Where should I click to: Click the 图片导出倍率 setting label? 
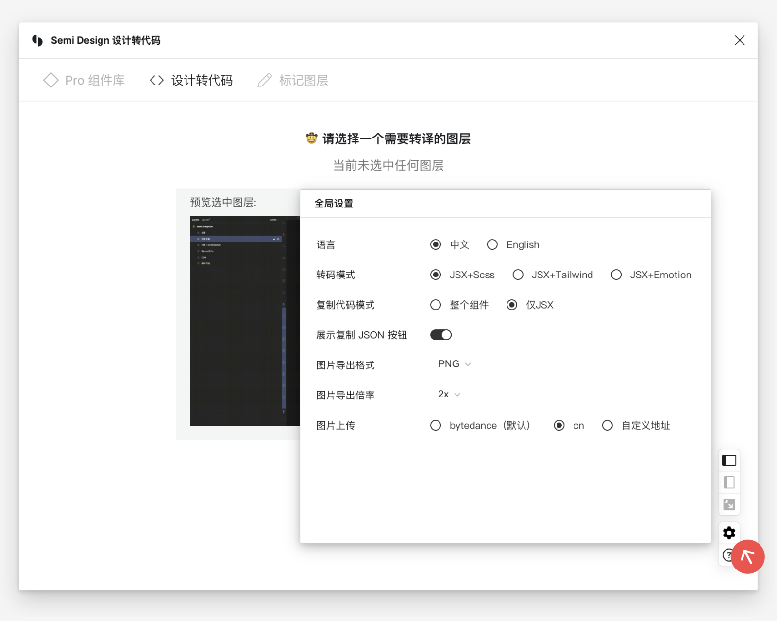345,395
